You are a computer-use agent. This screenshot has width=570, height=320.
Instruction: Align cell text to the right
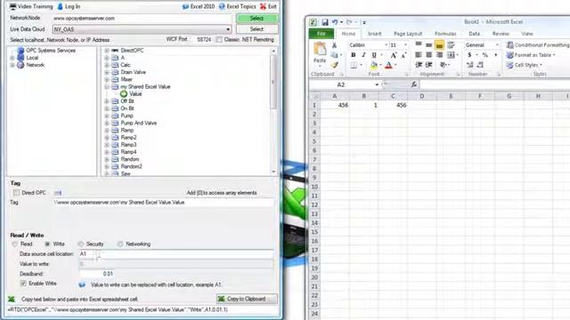point(439,55)
